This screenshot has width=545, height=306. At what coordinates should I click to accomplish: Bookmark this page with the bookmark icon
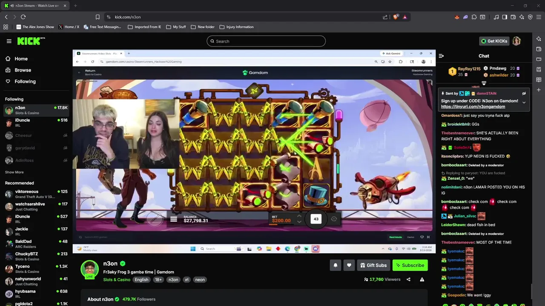(98, 17)
